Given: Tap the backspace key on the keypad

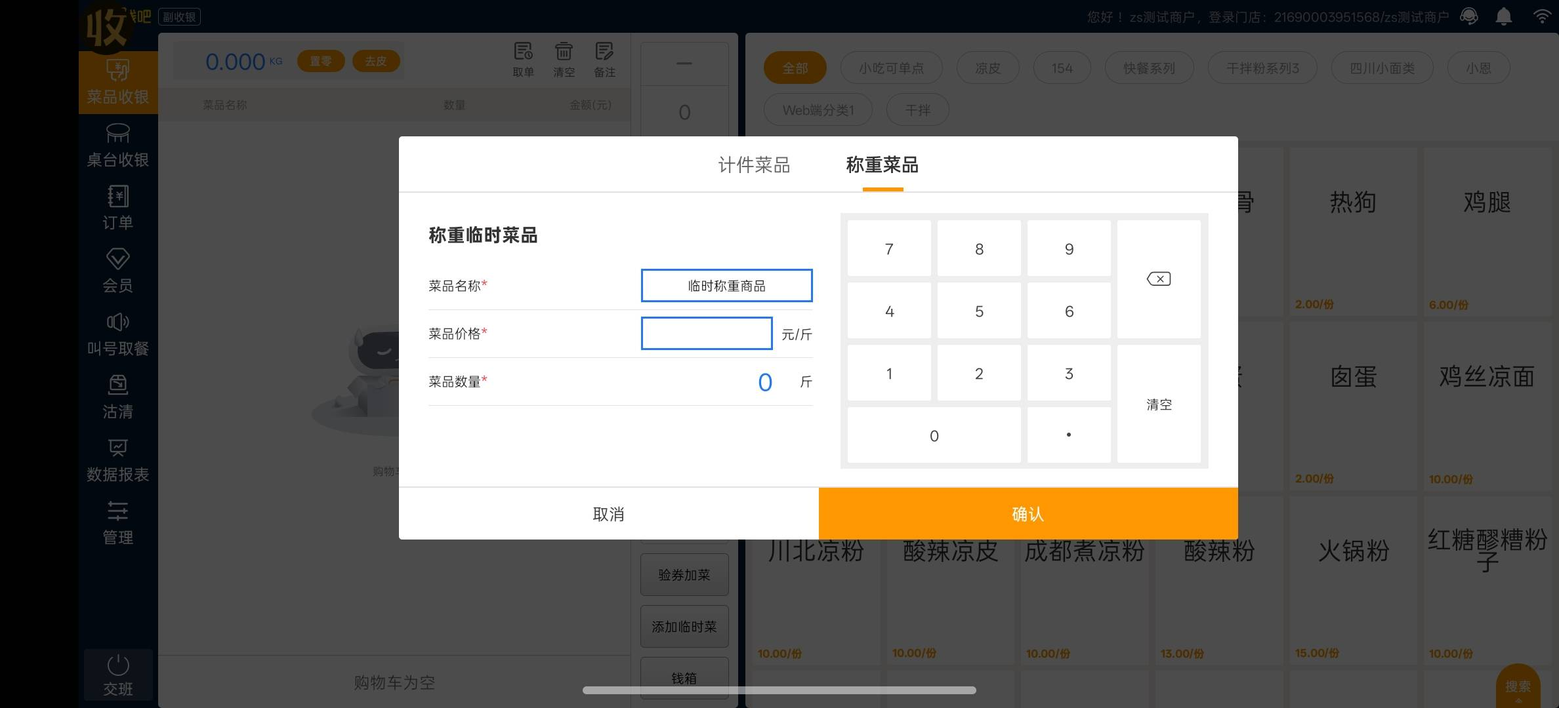Looking at the screenshot, I should [1159, 279].
